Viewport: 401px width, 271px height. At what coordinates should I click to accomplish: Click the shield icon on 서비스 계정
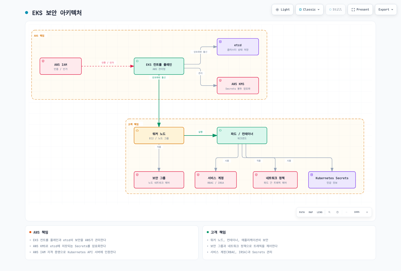pos(198,175)
